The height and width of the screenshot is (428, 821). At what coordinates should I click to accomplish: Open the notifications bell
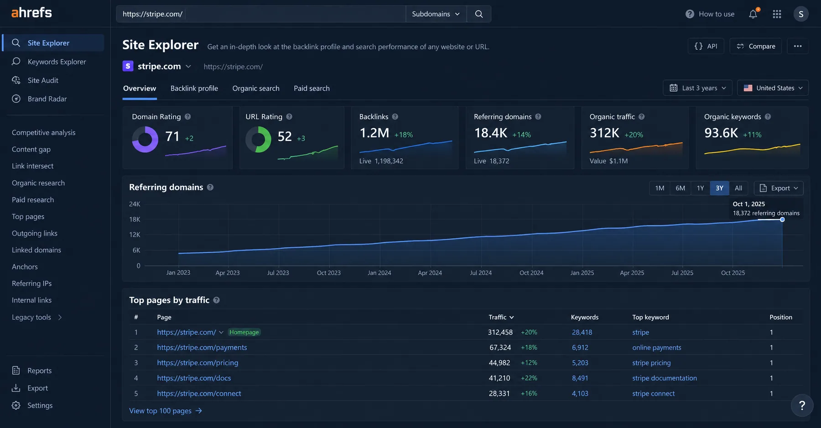click(753, 14)
